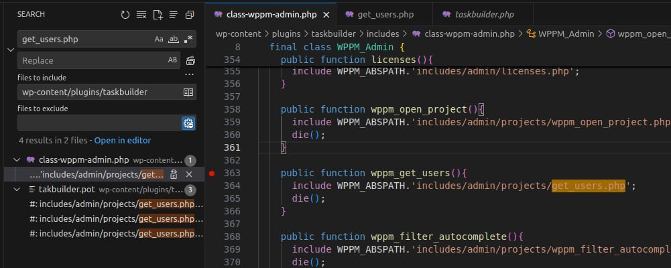Screen dimensions: 671x268
Task: Toggle search only in open editors
Action: (x=188, y=92)
